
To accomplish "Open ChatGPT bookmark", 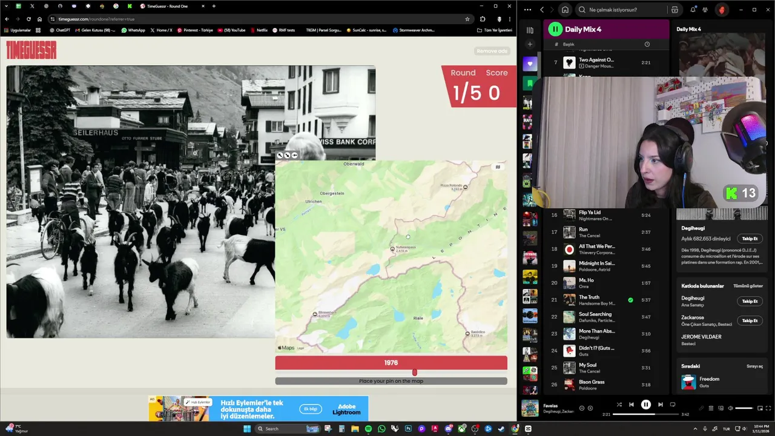I will coord(61,30).
